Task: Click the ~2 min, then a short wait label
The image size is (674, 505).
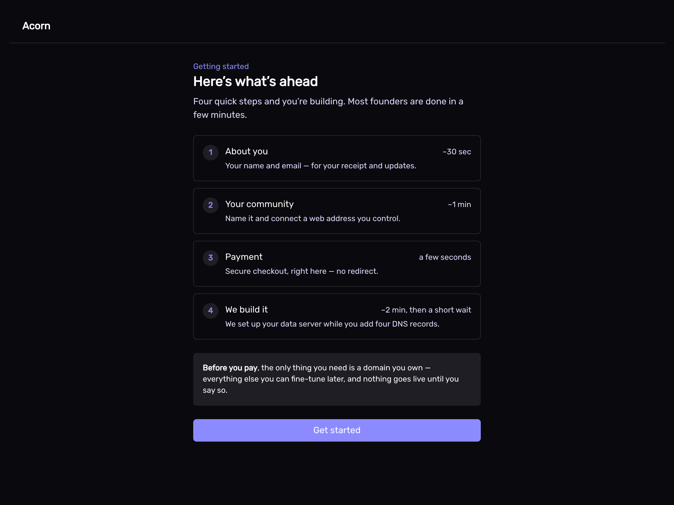Action: (x=426, y=310)
